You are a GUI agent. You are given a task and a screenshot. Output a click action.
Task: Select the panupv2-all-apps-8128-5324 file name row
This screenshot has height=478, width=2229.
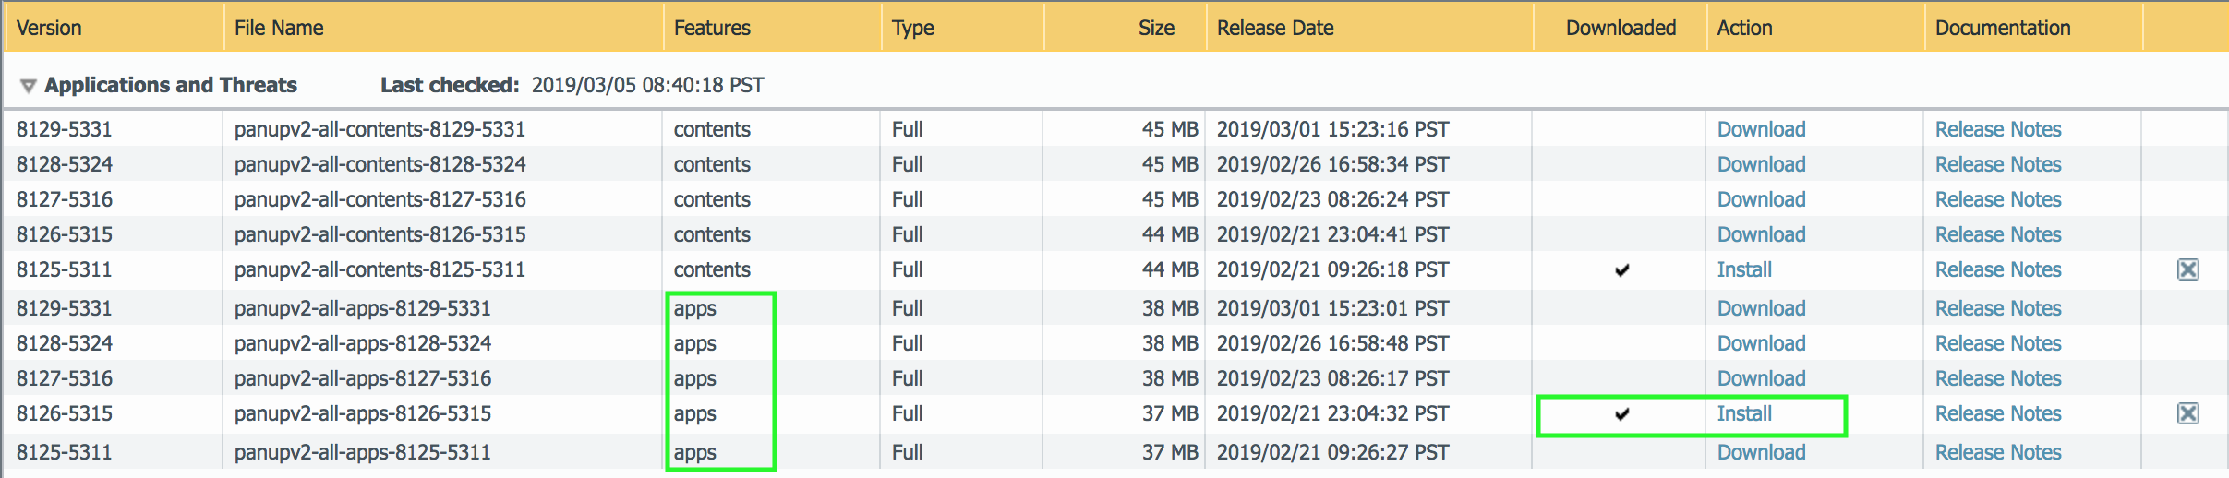362,343
